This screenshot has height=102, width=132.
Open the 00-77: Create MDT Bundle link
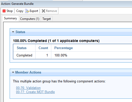click(35, 92)
